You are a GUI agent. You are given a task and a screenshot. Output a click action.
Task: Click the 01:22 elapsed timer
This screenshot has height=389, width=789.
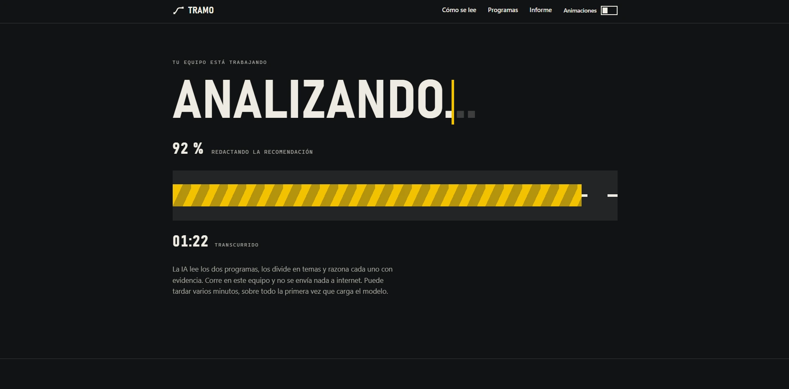coord(190,241)
